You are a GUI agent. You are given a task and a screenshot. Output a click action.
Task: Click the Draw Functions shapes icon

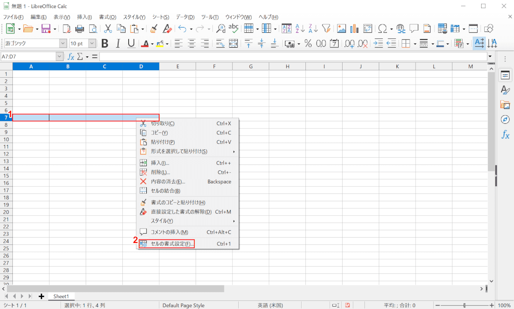tap(489, 28)
